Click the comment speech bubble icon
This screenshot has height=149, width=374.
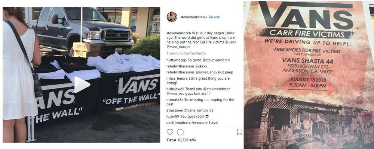pos(180,132)
